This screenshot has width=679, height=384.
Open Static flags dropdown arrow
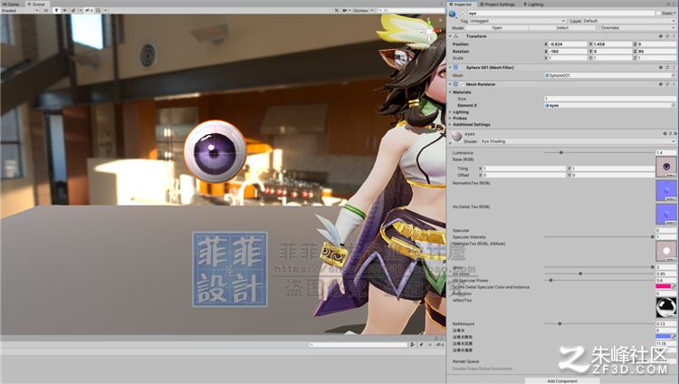(675, 14)
